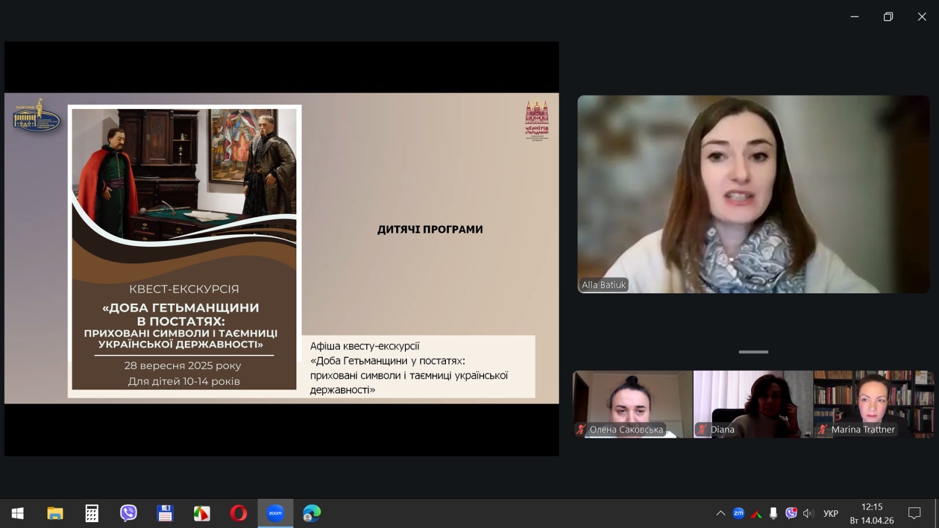Image resolution: width=939 pixels, height=528 pixels.
Task: Click the floppy disk app icon
Action: click(165, 513)
